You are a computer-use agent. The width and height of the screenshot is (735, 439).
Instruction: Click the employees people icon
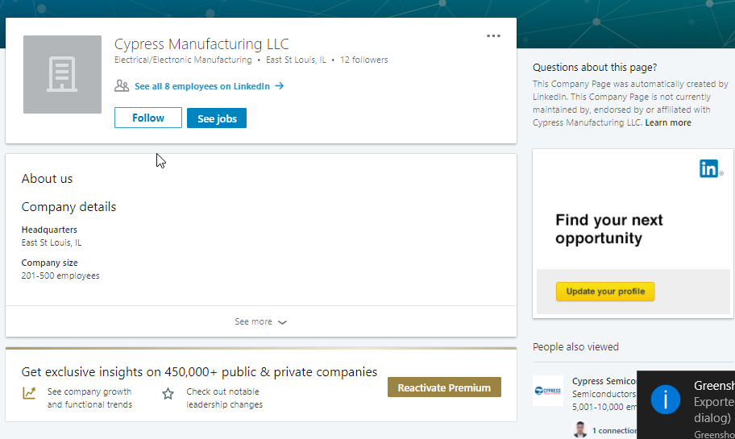coord(122,86)
